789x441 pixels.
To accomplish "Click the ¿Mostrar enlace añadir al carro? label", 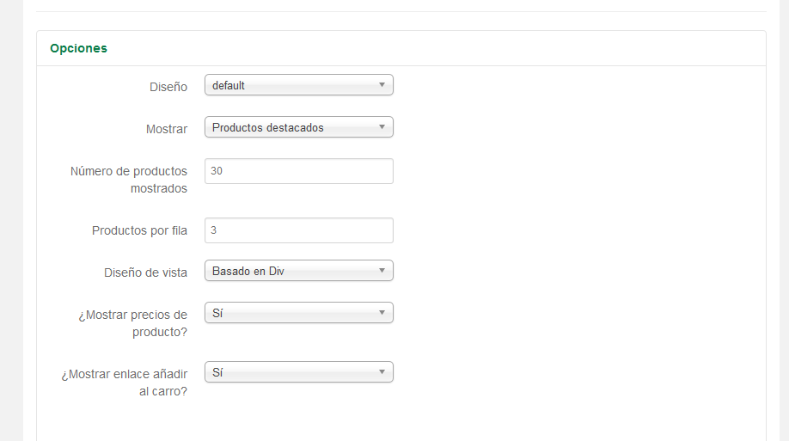I will (125, 383).
